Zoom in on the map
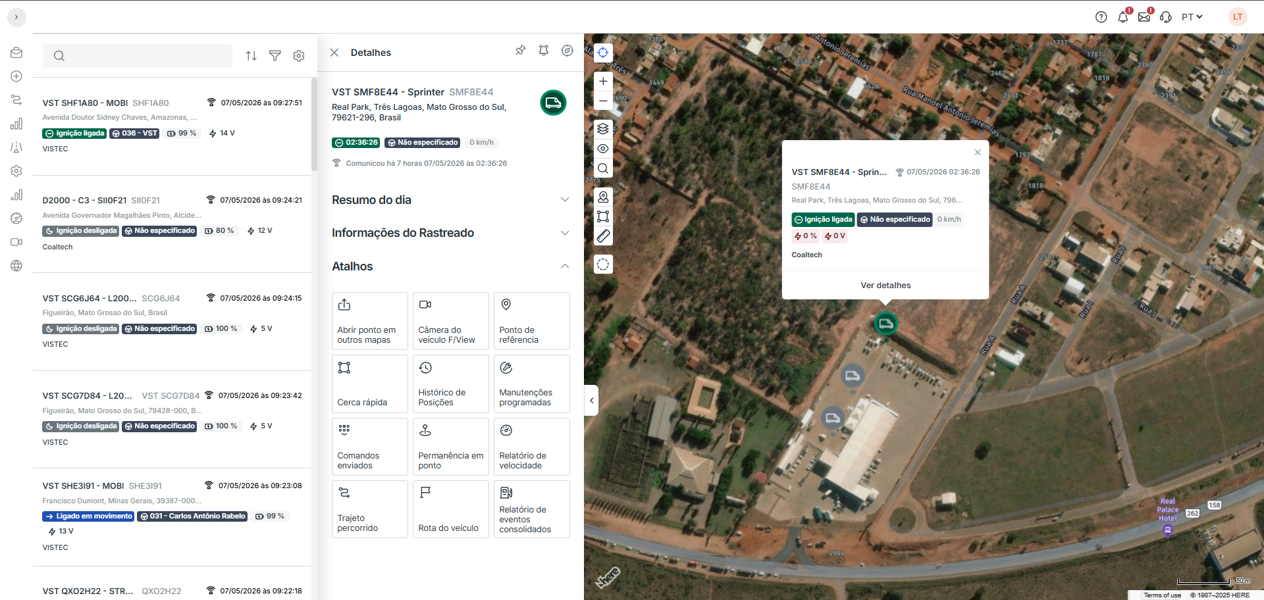 coord(603,82)
